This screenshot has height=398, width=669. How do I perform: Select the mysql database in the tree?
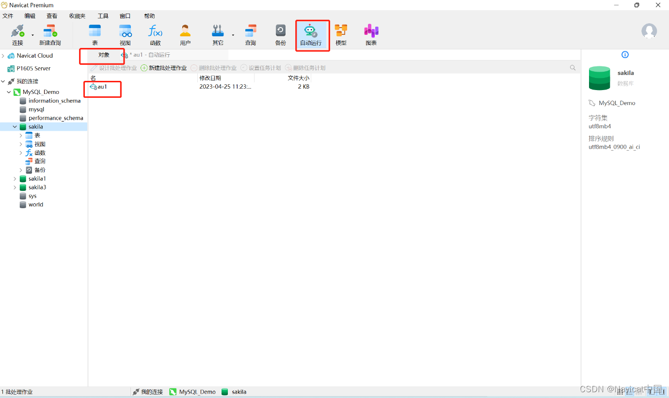(36, 109)
